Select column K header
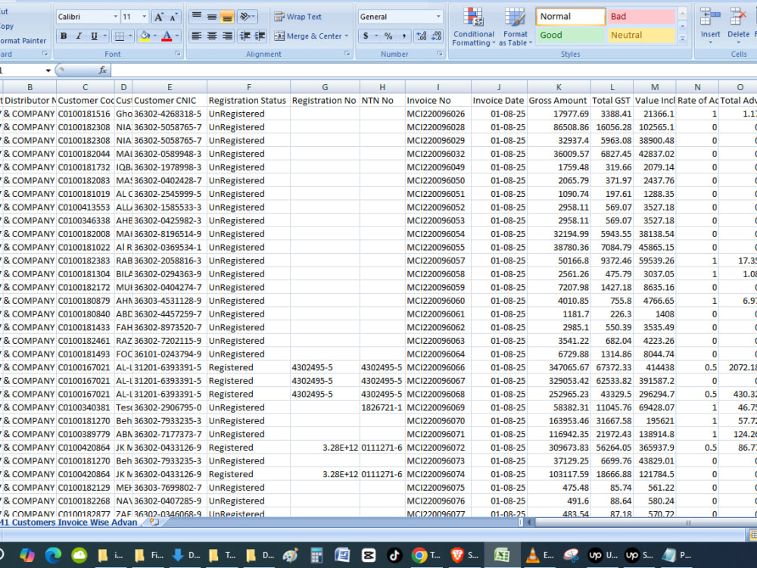The image size is (757, 568). point(559,87)
